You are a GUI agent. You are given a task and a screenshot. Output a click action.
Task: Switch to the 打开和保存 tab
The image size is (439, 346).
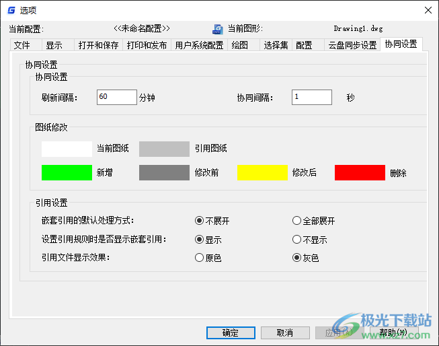coord(99,45)
